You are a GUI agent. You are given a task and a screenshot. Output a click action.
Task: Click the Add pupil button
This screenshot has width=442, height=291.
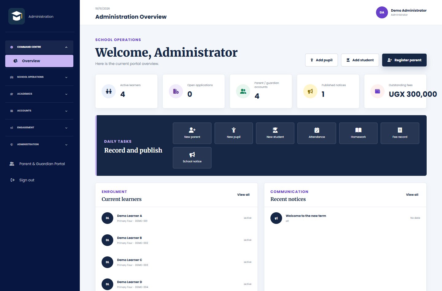point(321,60)
